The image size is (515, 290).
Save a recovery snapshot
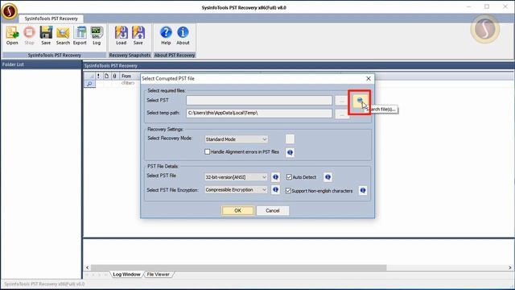[x=138, y=35]
